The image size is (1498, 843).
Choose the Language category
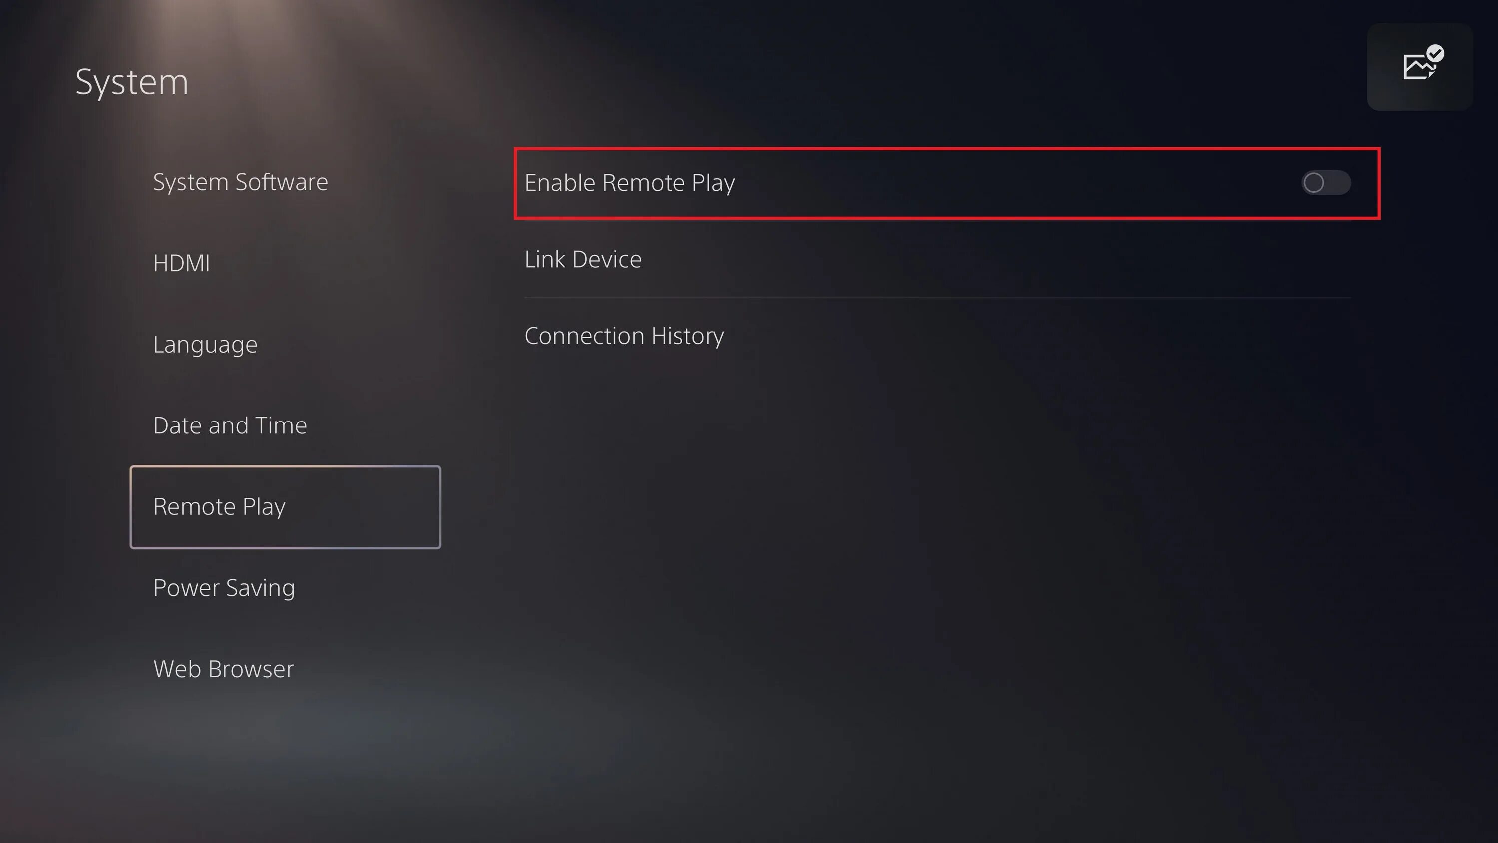click(205, 345)
